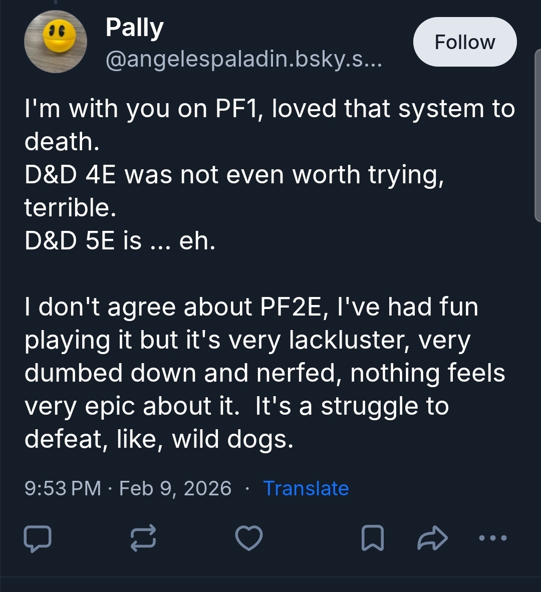
Task: Open profile via the Pally display name
Action: pos(134,28)
